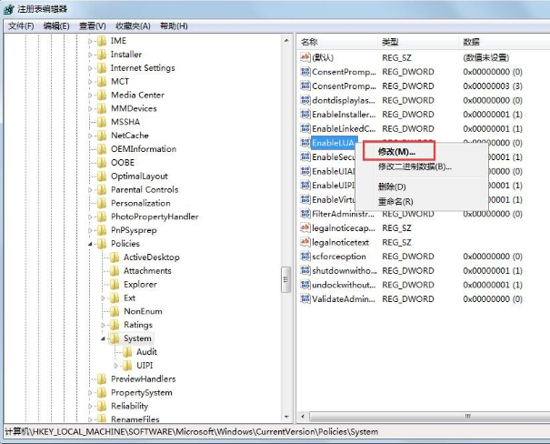Image resolution: width=550 pixels, height=444 pixels.
Task: Click the values pane horizontal scrollbar thumb
Action: pos(430,417)
